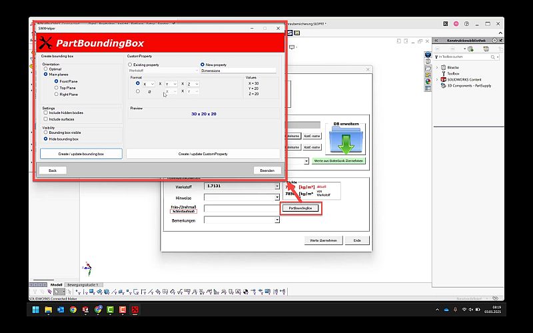Click the PartBoundingBox button in background dialog
Viewport: 533px width, 333px height.
[300, 208]
